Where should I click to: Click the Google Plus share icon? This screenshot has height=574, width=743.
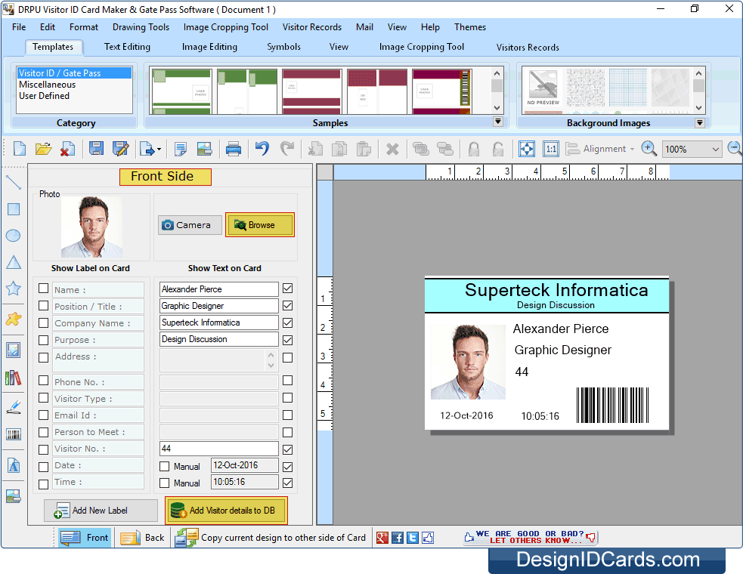[x=382, y=538]
